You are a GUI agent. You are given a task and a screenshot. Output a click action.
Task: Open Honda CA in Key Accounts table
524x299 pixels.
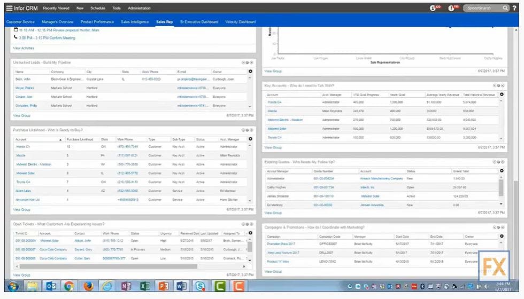[275, 102]
